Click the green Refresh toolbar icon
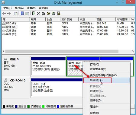The height and width of the screenshot is (115, 136). click(x=34, y=13)
